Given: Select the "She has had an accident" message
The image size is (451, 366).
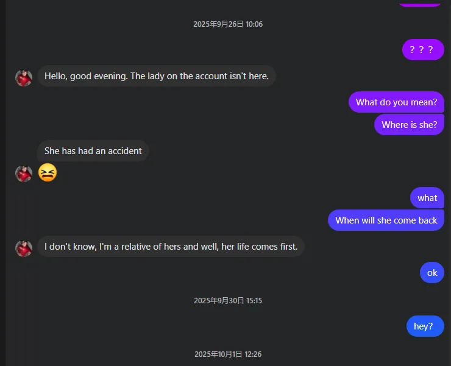Looking at the screenshot, I should tap(93, 151).
